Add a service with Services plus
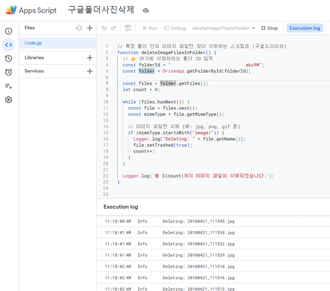Viewport: 330px width, 291px height. point(90,71)
